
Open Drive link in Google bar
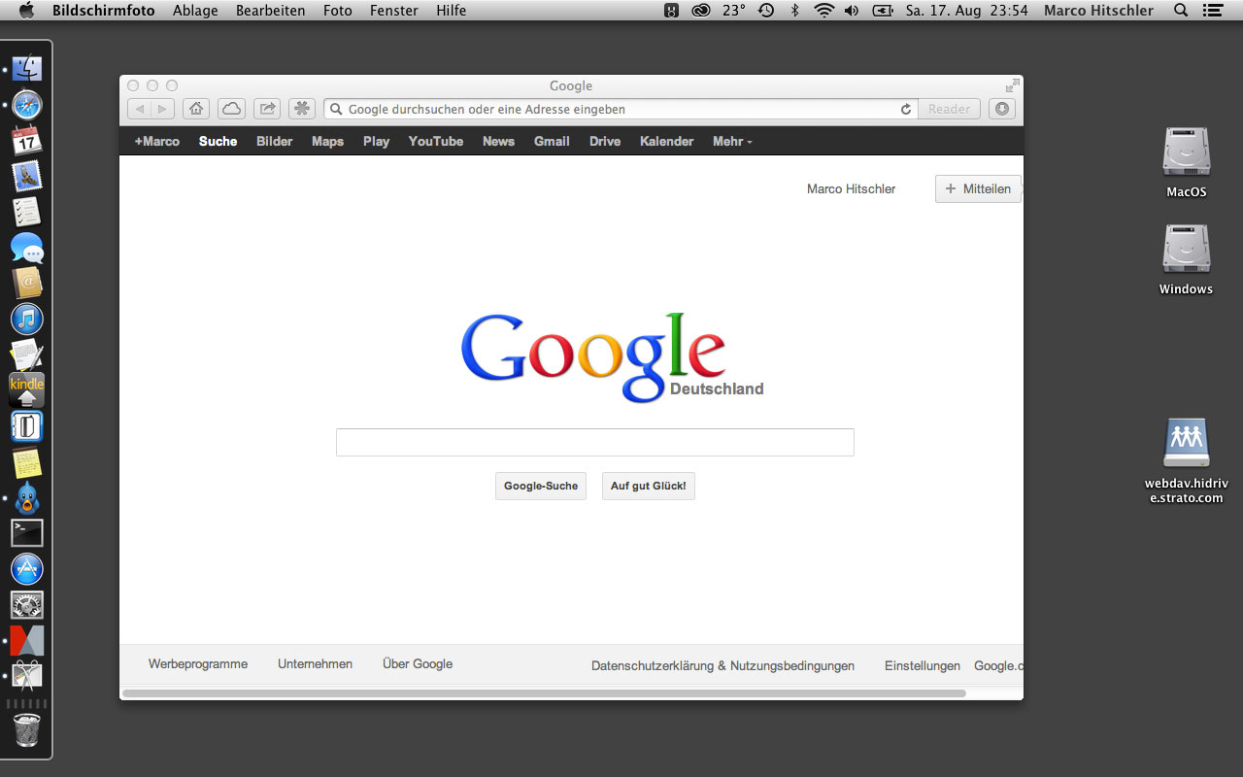605,141
